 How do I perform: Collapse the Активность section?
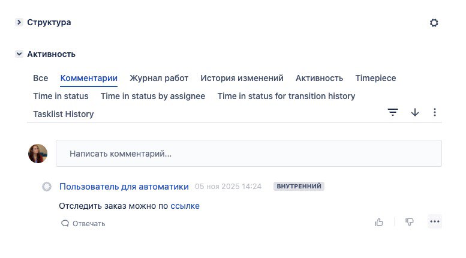[x=19, y=54]
